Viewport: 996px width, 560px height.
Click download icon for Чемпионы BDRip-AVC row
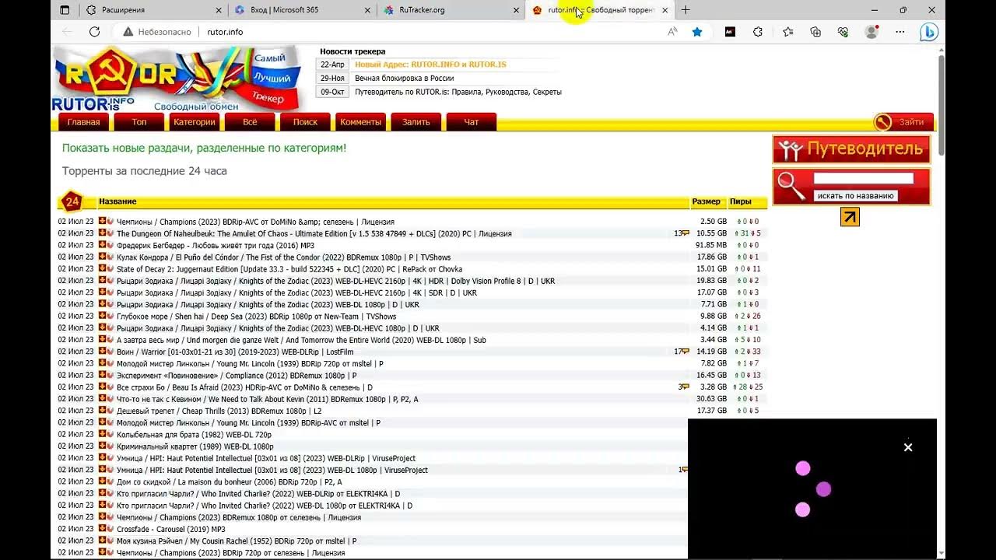click(x=102, y=222)
